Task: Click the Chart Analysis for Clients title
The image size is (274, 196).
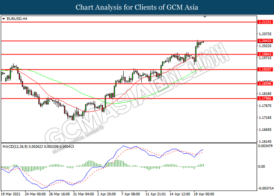Action: 137,7
